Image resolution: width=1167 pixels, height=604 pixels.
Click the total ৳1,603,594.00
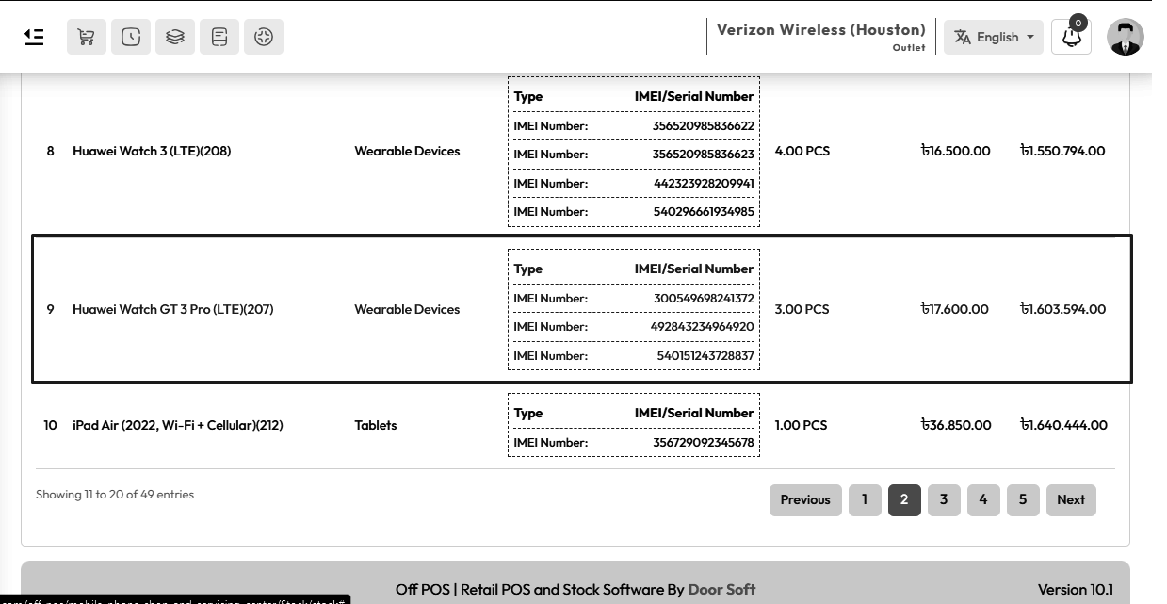(x=1062, y=309)
